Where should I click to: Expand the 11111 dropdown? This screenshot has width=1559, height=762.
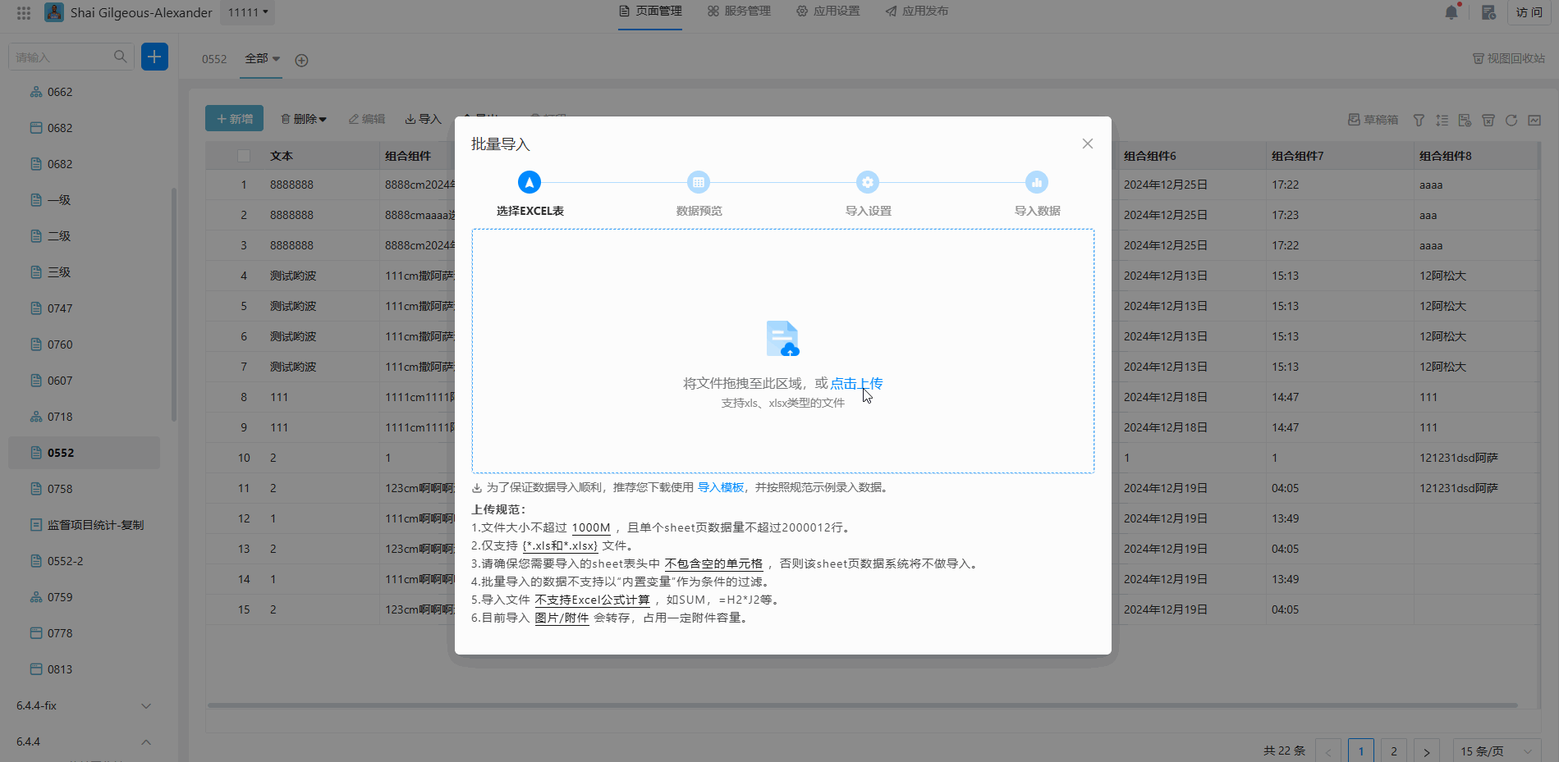(x=249, y=12)
